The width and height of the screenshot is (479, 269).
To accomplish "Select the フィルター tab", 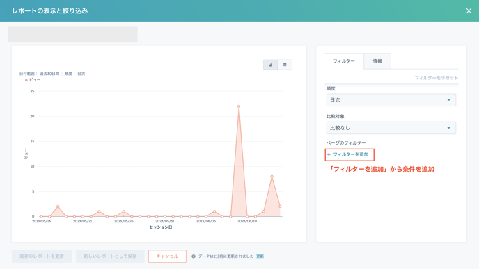I will 344,61.
